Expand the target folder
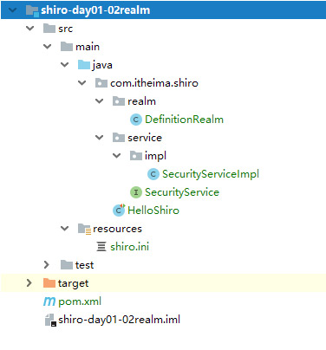This screenshot has width=326, height=350. (29, 283)
